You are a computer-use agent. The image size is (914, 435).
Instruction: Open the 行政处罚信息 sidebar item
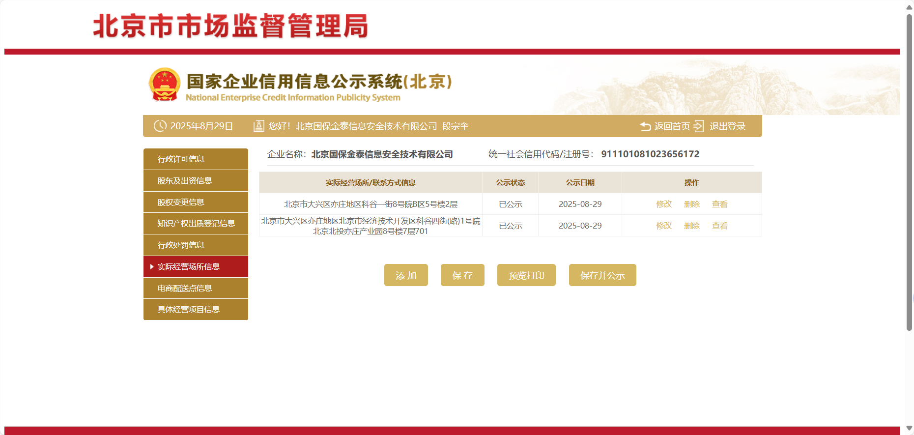click(x=196, y=245)
